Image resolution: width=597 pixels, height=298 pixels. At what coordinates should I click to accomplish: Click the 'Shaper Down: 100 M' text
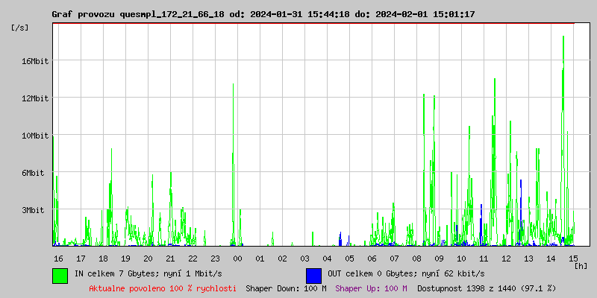(x=286, y=288)
